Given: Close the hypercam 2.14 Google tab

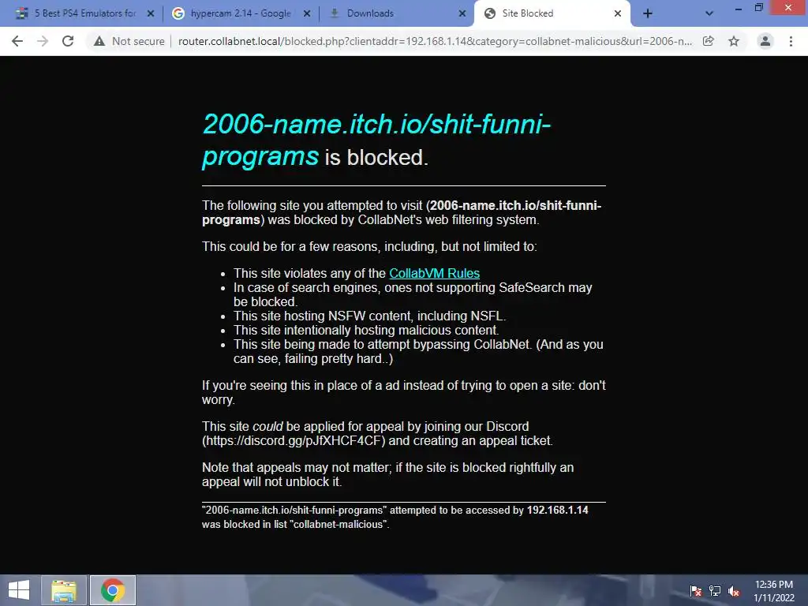Looking at the screenshot, I should [x=307, y=13].
